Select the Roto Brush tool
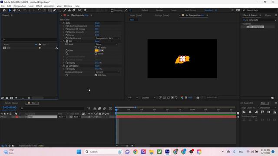The height and width of the screenshot is (156, 278). click(x=80, y=10)
